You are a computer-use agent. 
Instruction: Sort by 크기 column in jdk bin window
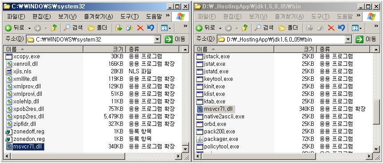pyautogui.click(x=295, y=49)
